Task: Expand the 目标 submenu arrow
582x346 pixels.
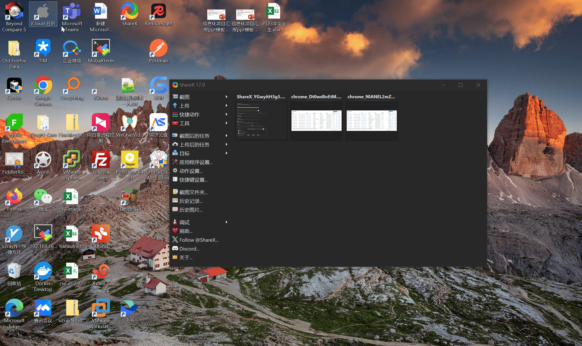Action: tap(226, 153)
